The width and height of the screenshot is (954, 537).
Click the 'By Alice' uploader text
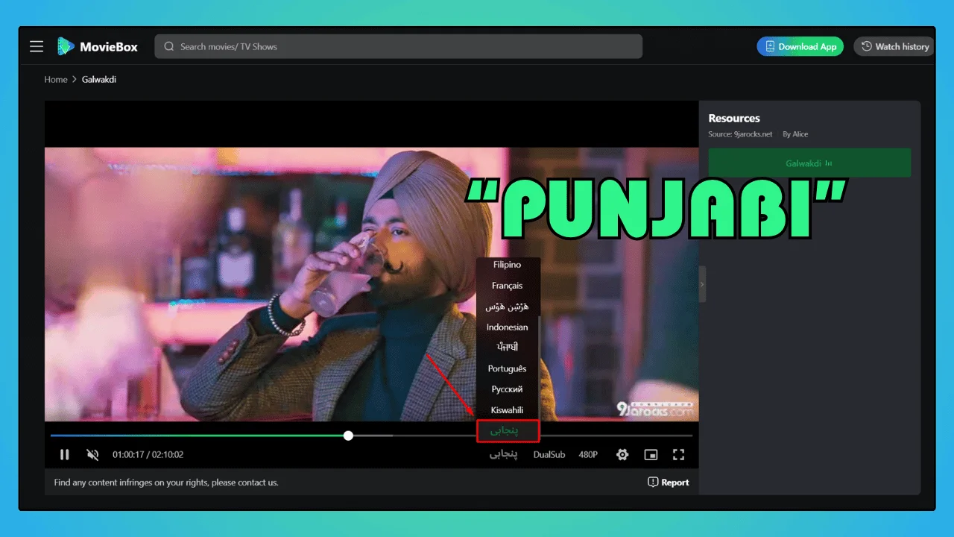pos(795,134)
